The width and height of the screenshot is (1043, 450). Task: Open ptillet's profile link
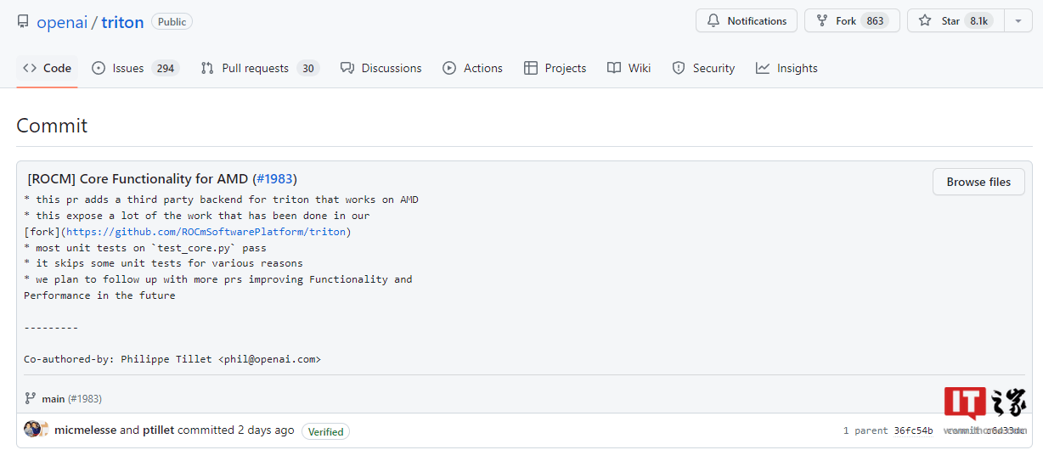pyautogui.click(x=158, y=430)
